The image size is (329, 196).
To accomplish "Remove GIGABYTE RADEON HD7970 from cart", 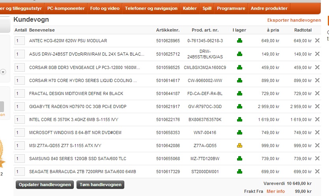I will [x=317, y=106].
